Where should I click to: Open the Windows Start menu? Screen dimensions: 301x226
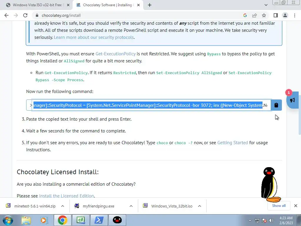(x=8, y=220)
